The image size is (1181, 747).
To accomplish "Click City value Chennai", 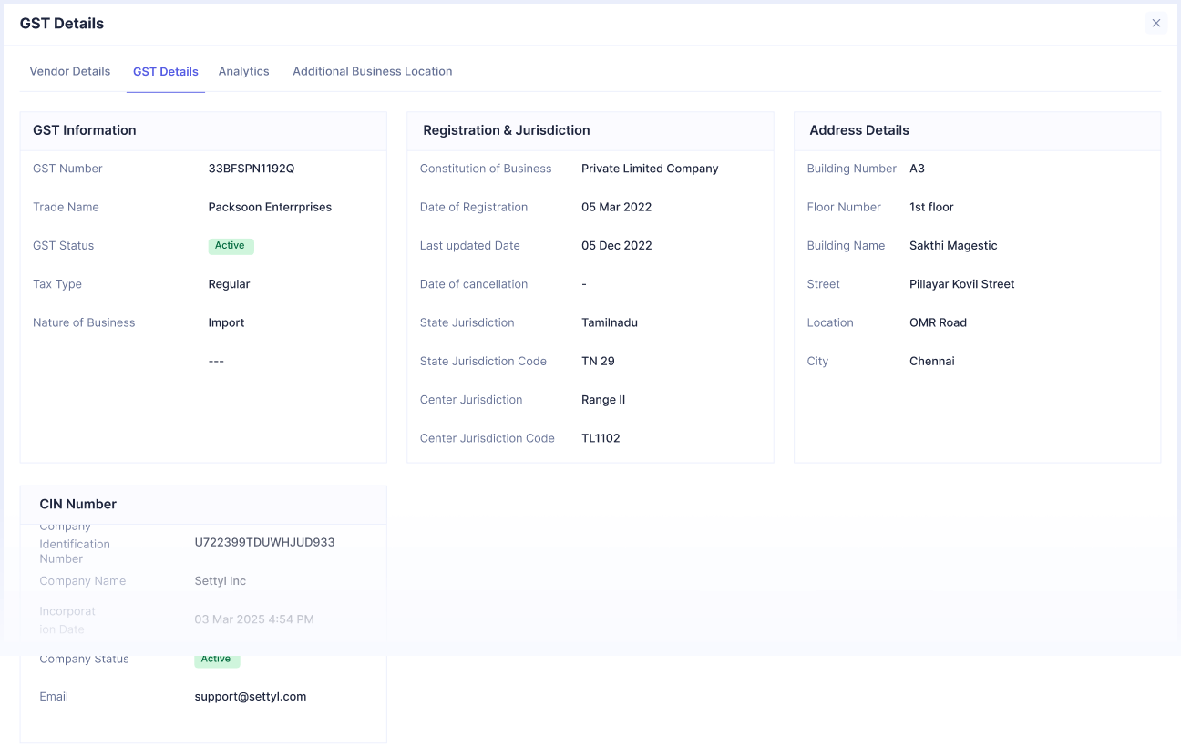I will pyautogui.click(x=932, y=362).
